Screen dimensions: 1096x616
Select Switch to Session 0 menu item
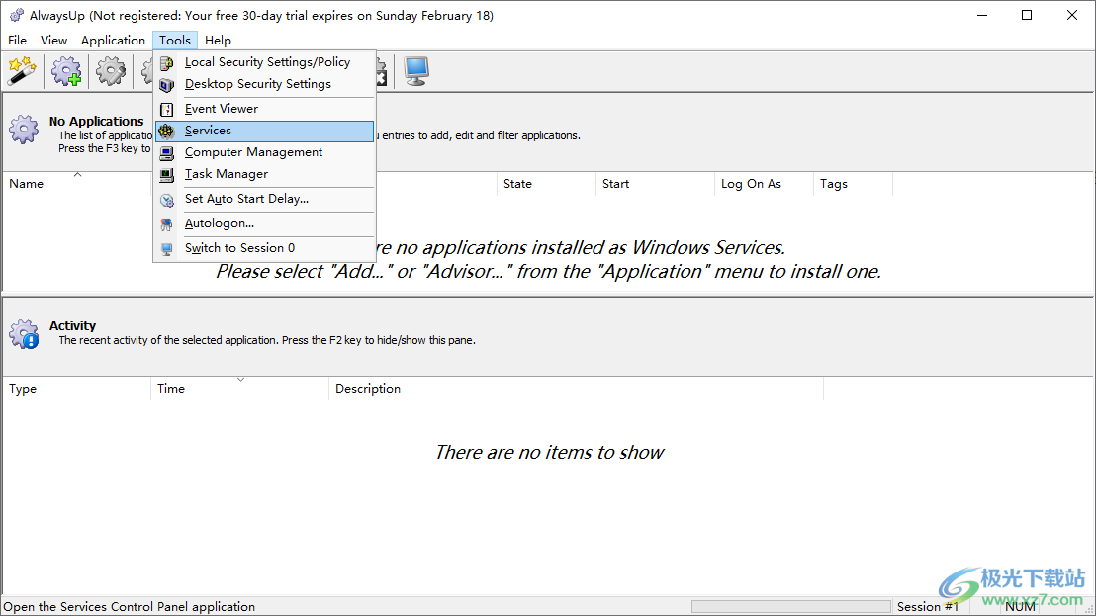pos(239,248)
